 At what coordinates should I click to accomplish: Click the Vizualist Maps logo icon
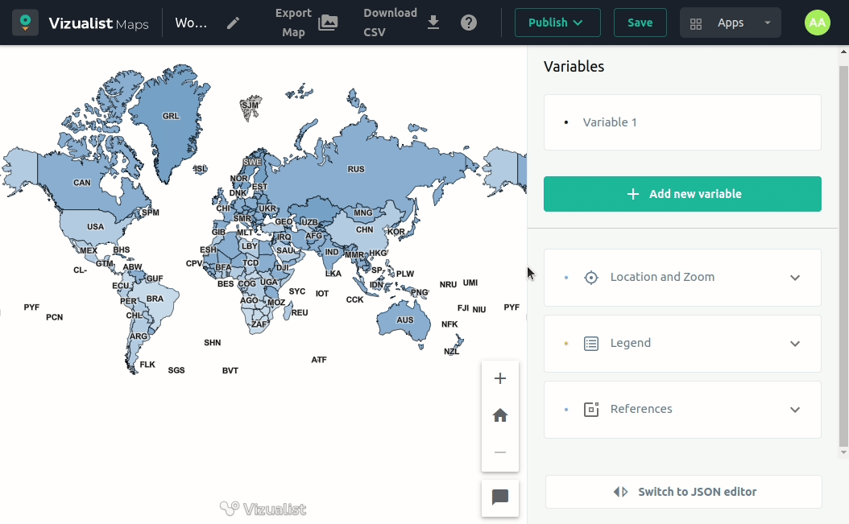(25, 23)
